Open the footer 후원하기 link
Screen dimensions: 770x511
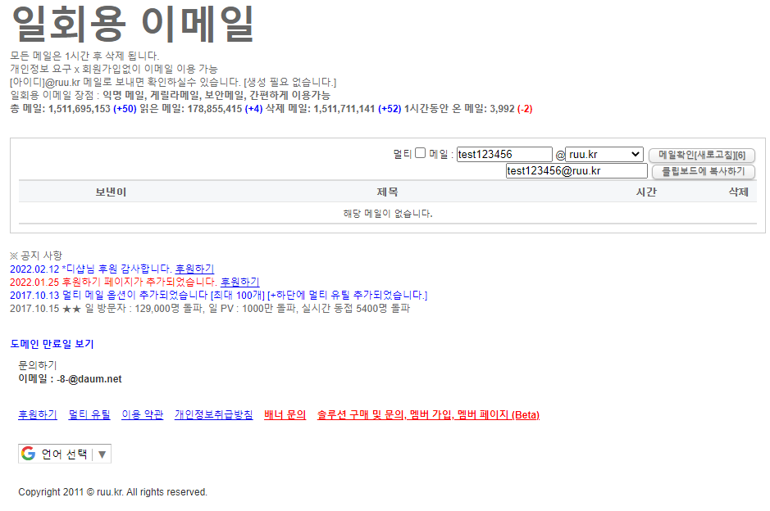click(x=38, y=415)
